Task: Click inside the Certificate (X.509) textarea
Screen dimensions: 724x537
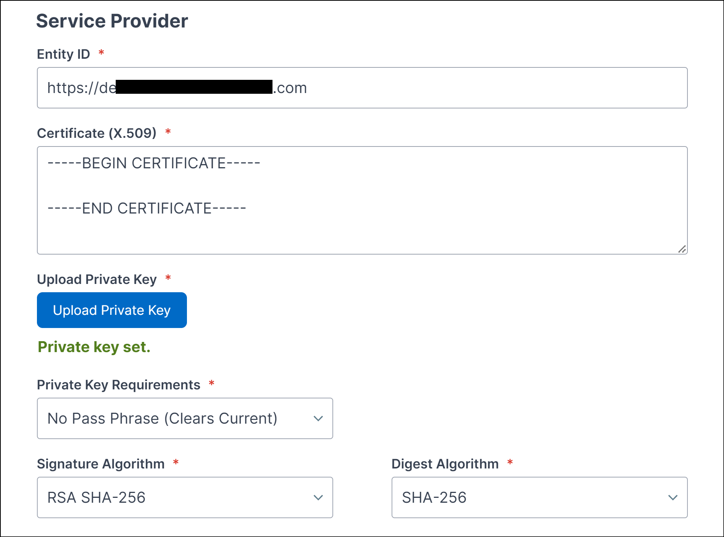Action: pos(362,200)
